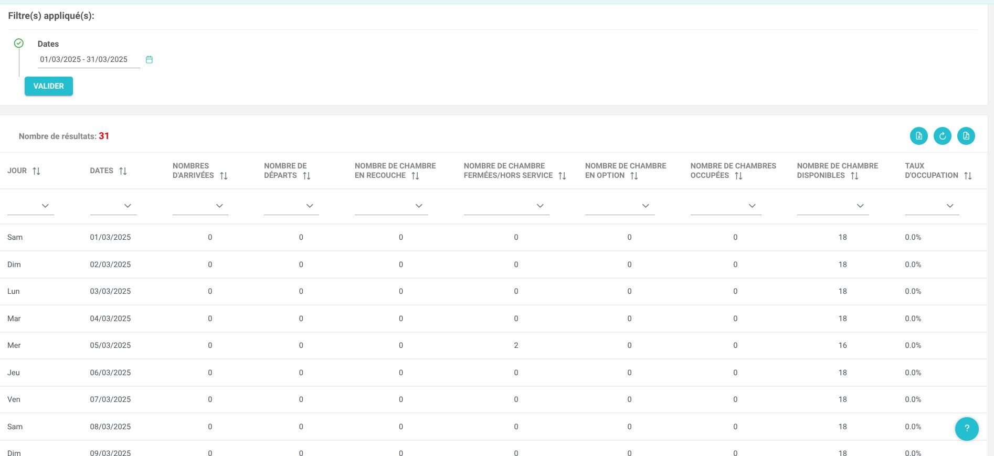The width and height of the screenshot is (994, 456).
Task: Select the date cell 03/03/2025
Action: (110, 291)
